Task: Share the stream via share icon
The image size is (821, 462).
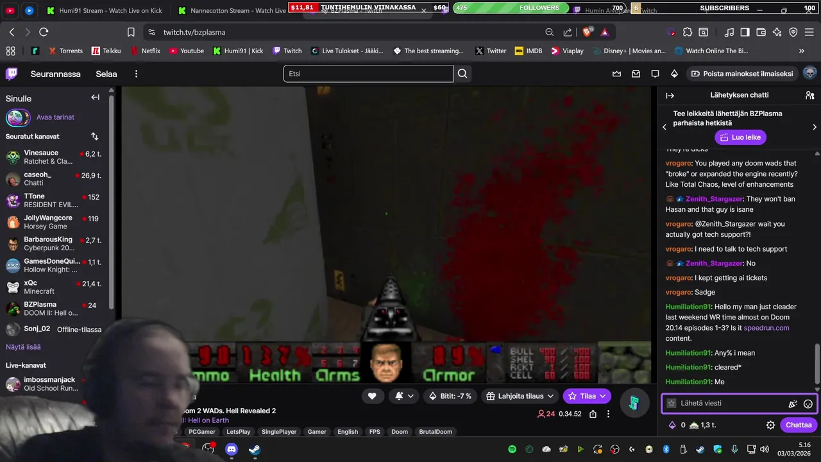Action: coord(593,414)
